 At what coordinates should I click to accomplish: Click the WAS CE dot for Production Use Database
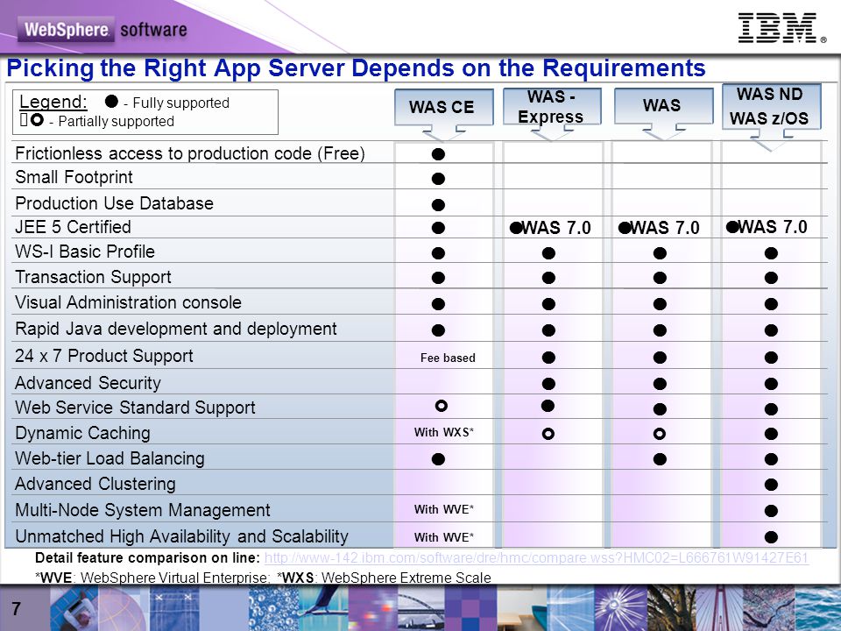pyautogui.click(x=438, y=205)
